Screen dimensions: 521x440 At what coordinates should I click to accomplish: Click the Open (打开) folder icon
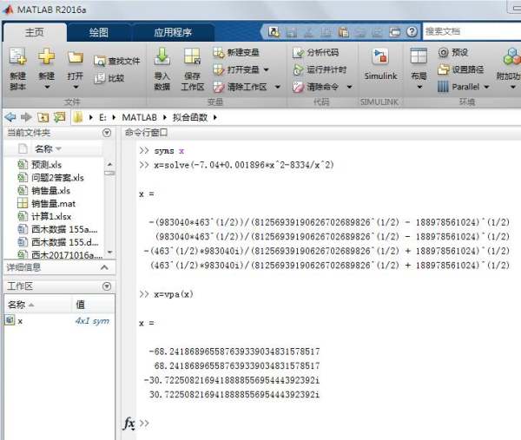tap(76, 57)
